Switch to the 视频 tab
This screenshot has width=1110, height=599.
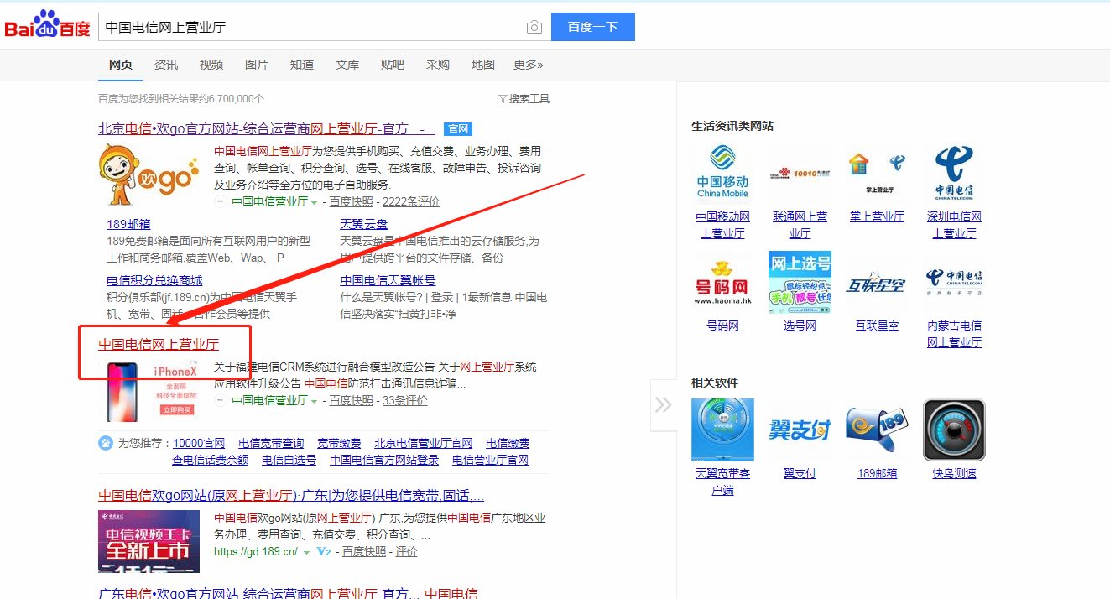[211, 65]
